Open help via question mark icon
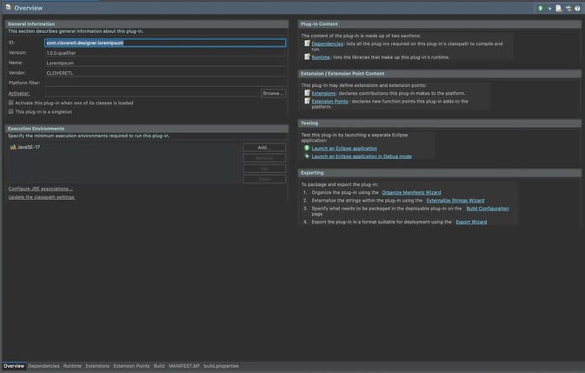This screenshot has width=585, height=373. coord(577,8)
